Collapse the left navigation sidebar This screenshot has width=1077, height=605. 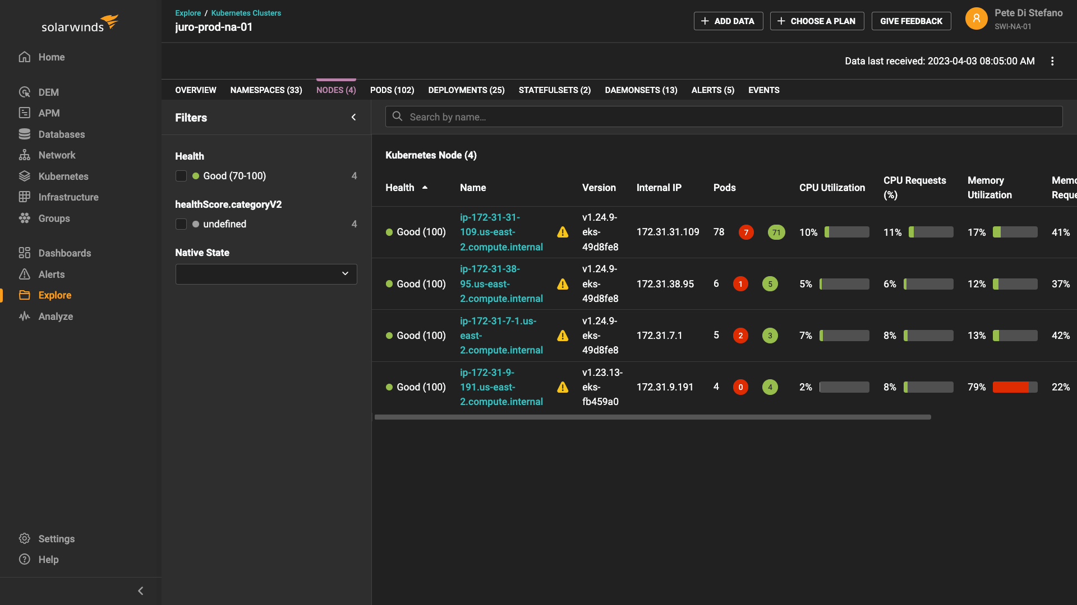pos(140,590)
